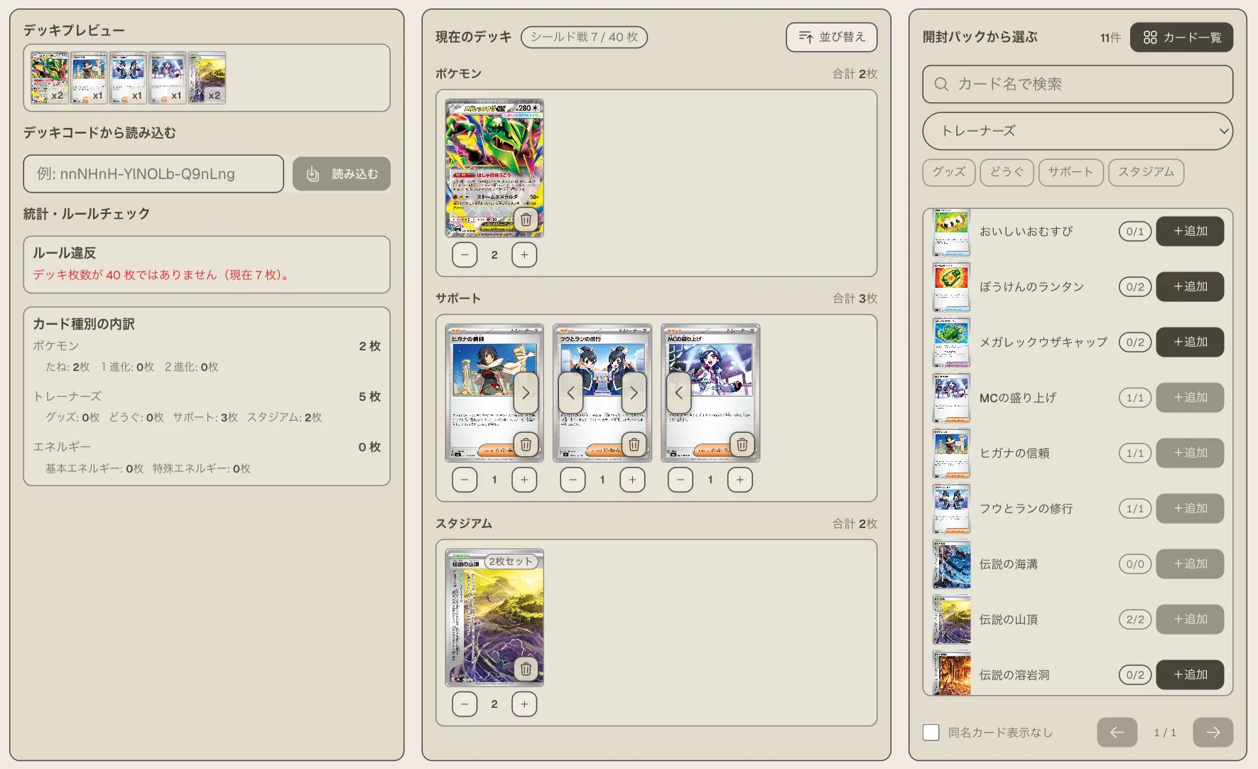Focus the deck code input field
The height and width of the screenshot is (769, 1258).
(153, 174)
